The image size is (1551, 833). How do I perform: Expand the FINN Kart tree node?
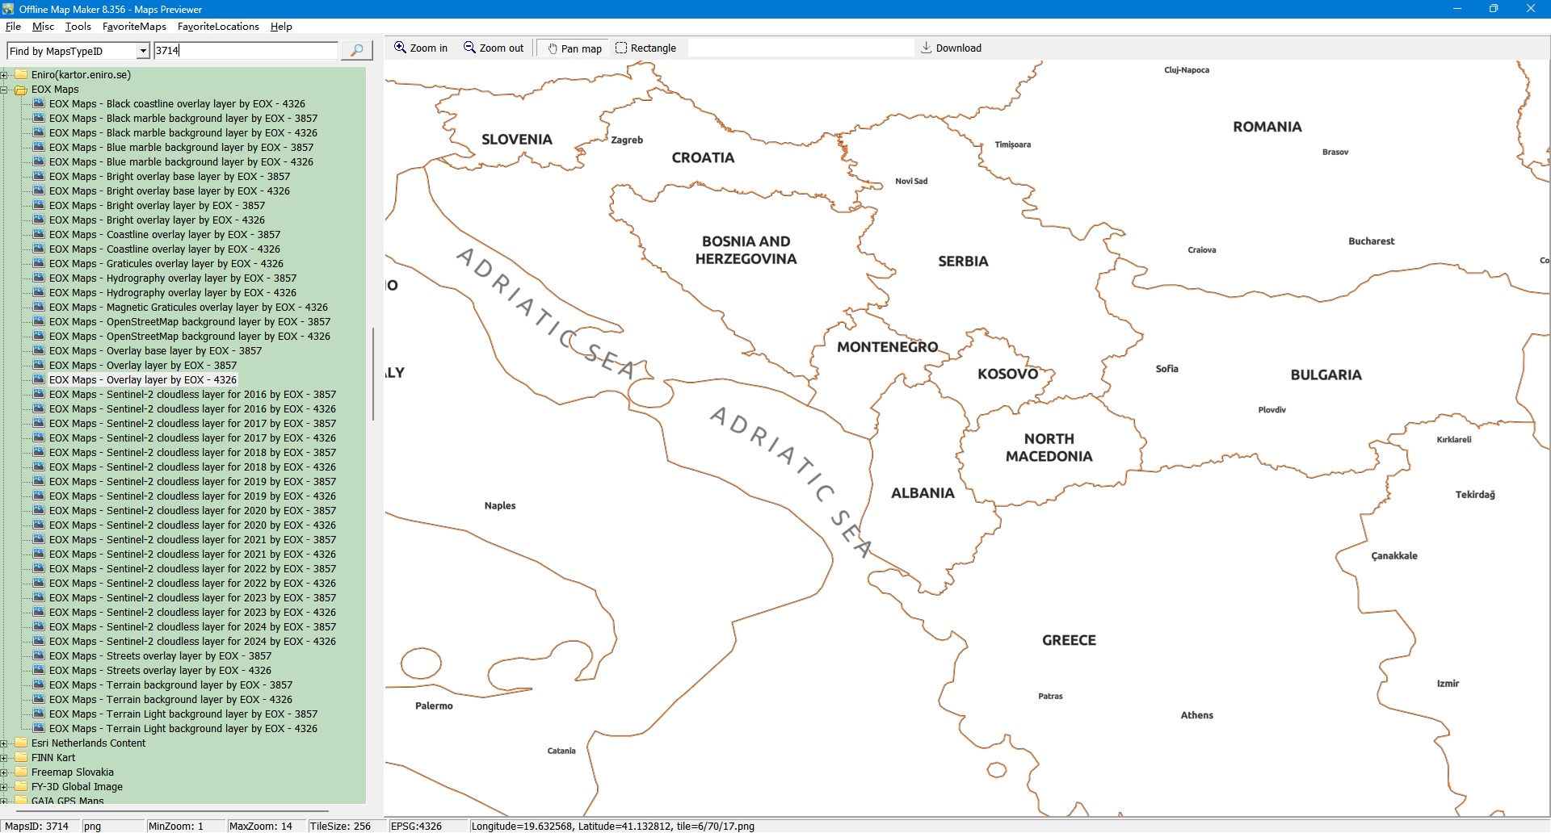[x=4, y=758]
